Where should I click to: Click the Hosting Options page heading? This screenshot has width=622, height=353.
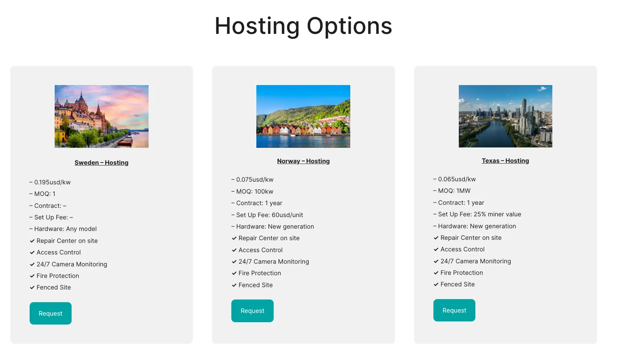pyautogui.click(x=303, y=26)
